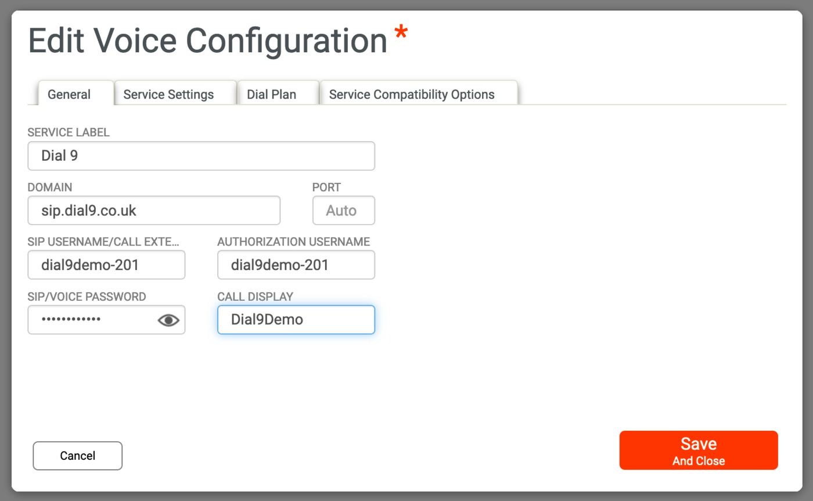Click the DOMAIN label text

click(x=50, y=187)
